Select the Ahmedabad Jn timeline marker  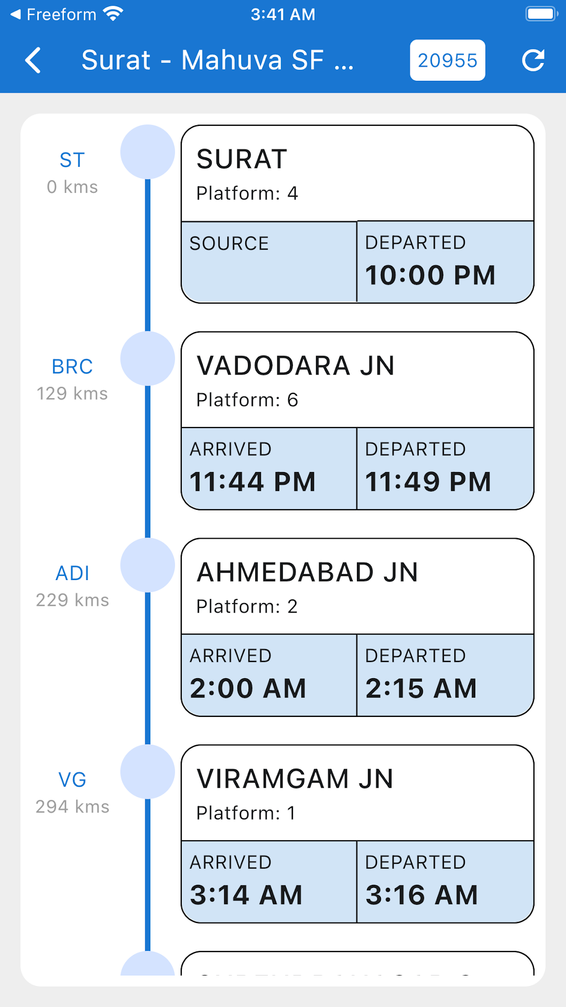point(147,565)
